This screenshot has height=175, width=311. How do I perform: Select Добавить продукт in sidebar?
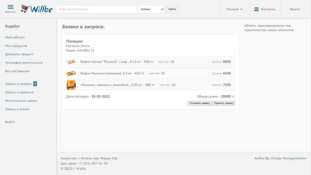19,54
